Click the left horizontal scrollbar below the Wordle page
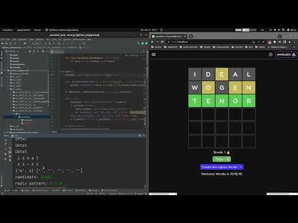This screenshot has height=223, width=298. pos(163,194)
